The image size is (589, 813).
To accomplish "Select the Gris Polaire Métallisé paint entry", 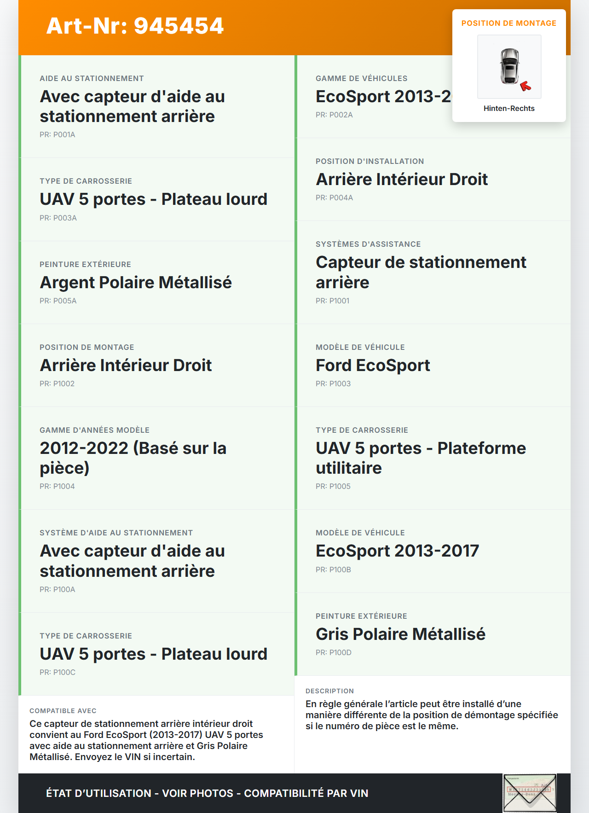I will pyautogui.click(x=400, y=634).
